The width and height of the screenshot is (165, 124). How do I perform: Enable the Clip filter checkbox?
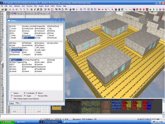point(48,29)
